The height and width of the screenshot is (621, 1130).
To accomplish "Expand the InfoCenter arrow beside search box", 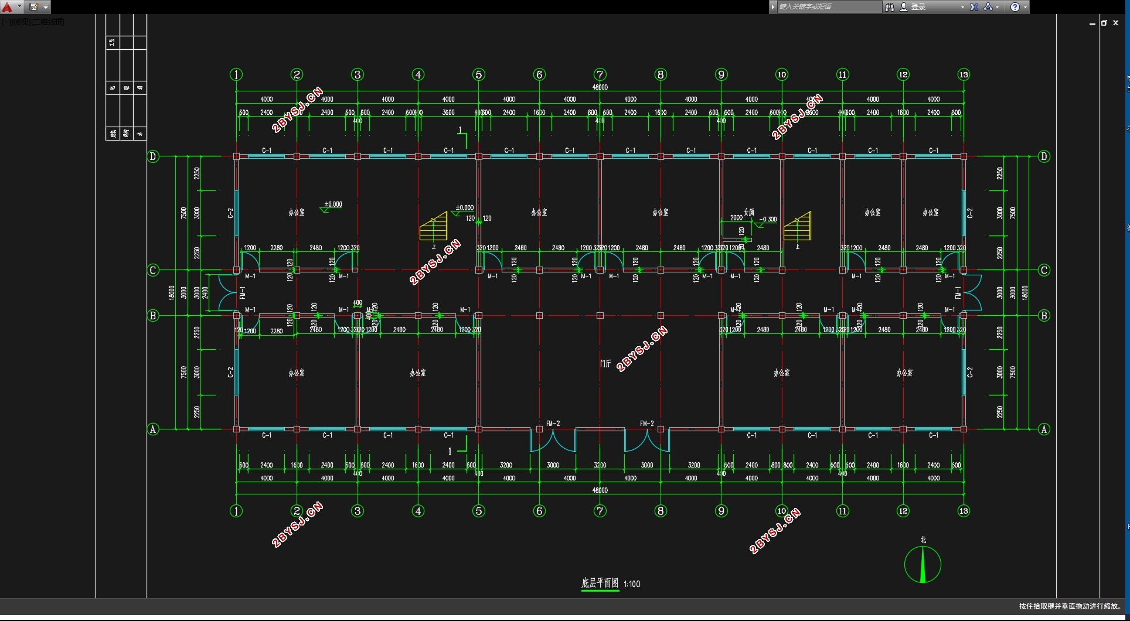I will (x=773, y=7).
